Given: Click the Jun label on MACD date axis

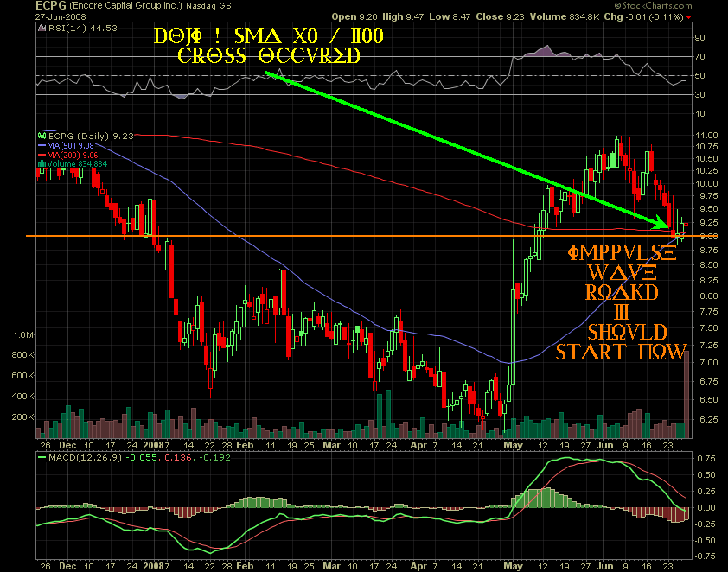Looking at the screenshot, I should (x=605, y=567).
